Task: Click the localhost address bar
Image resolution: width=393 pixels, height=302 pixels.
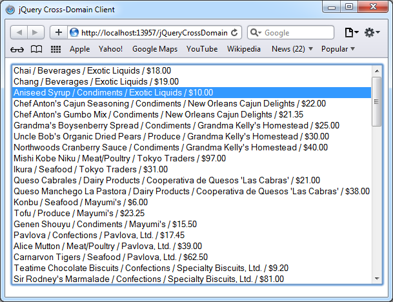Action: click(x=152, y=32)
